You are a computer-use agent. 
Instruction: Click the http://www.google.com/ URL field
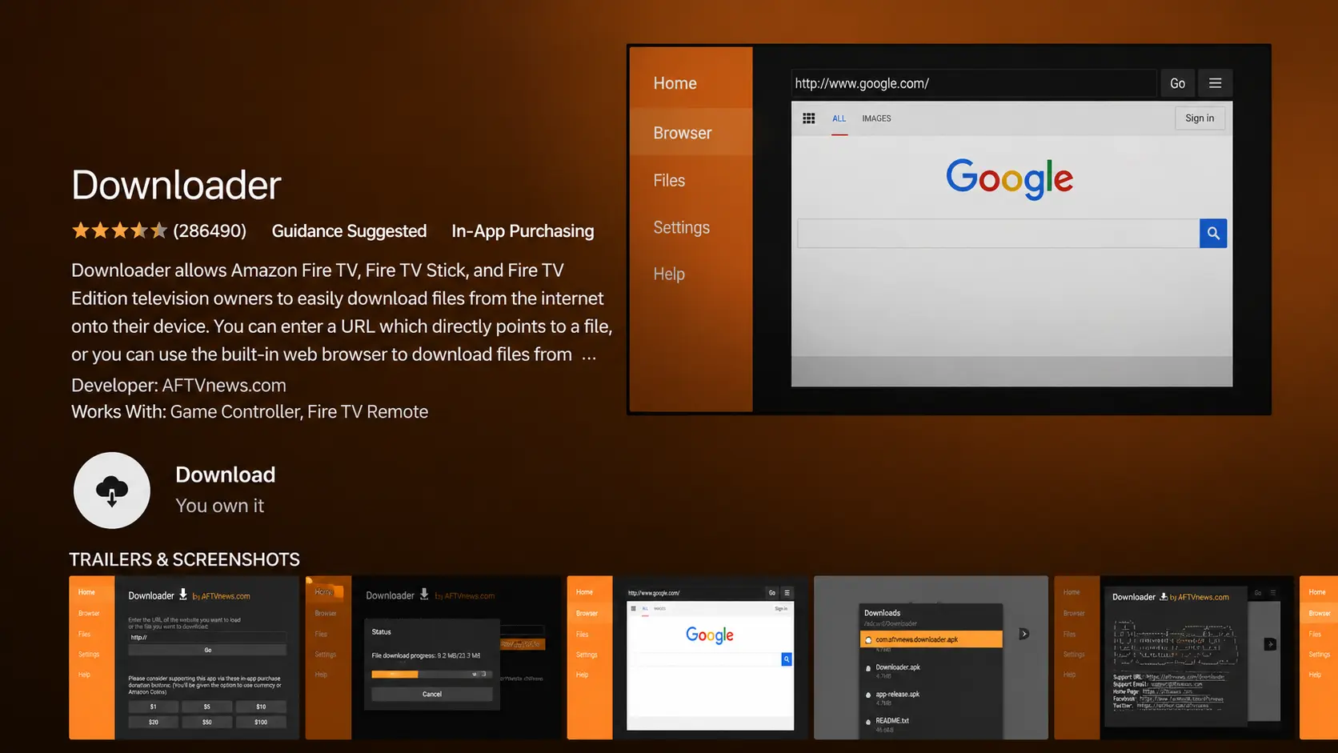pyautogui.click(x=973, y=83)
